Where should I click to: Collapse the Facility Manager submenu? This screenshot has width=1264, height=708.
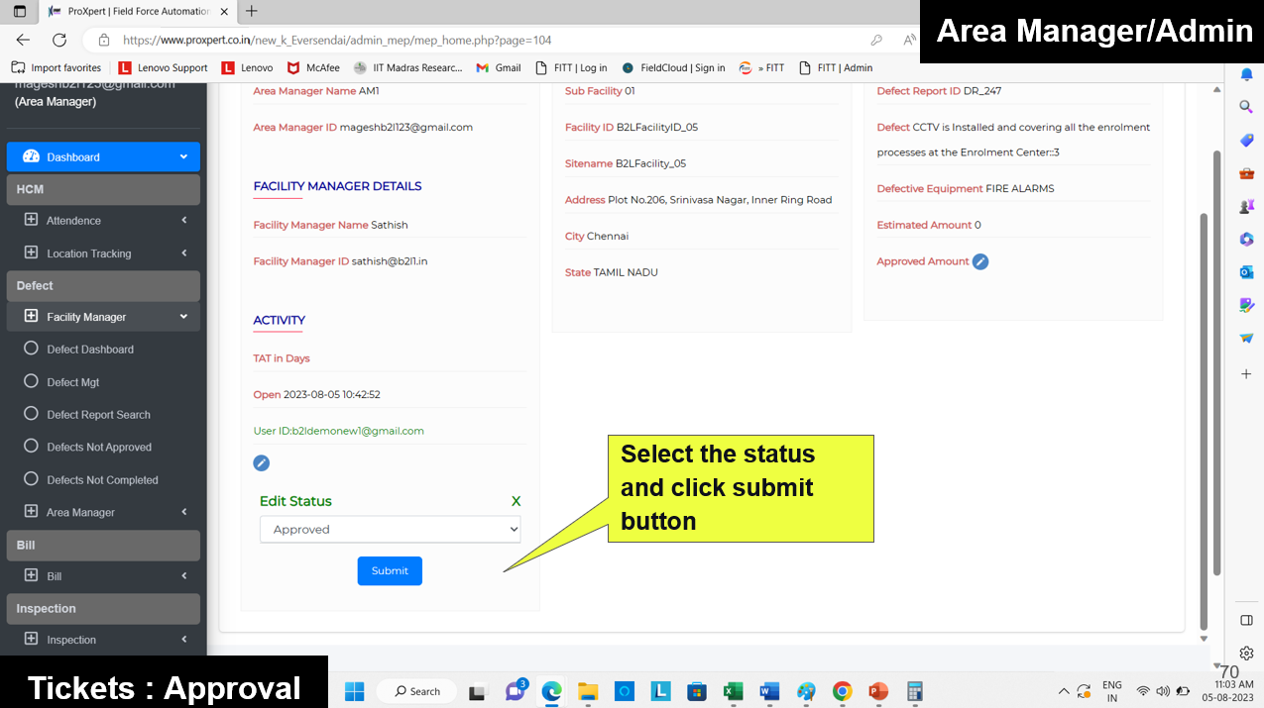103,317
